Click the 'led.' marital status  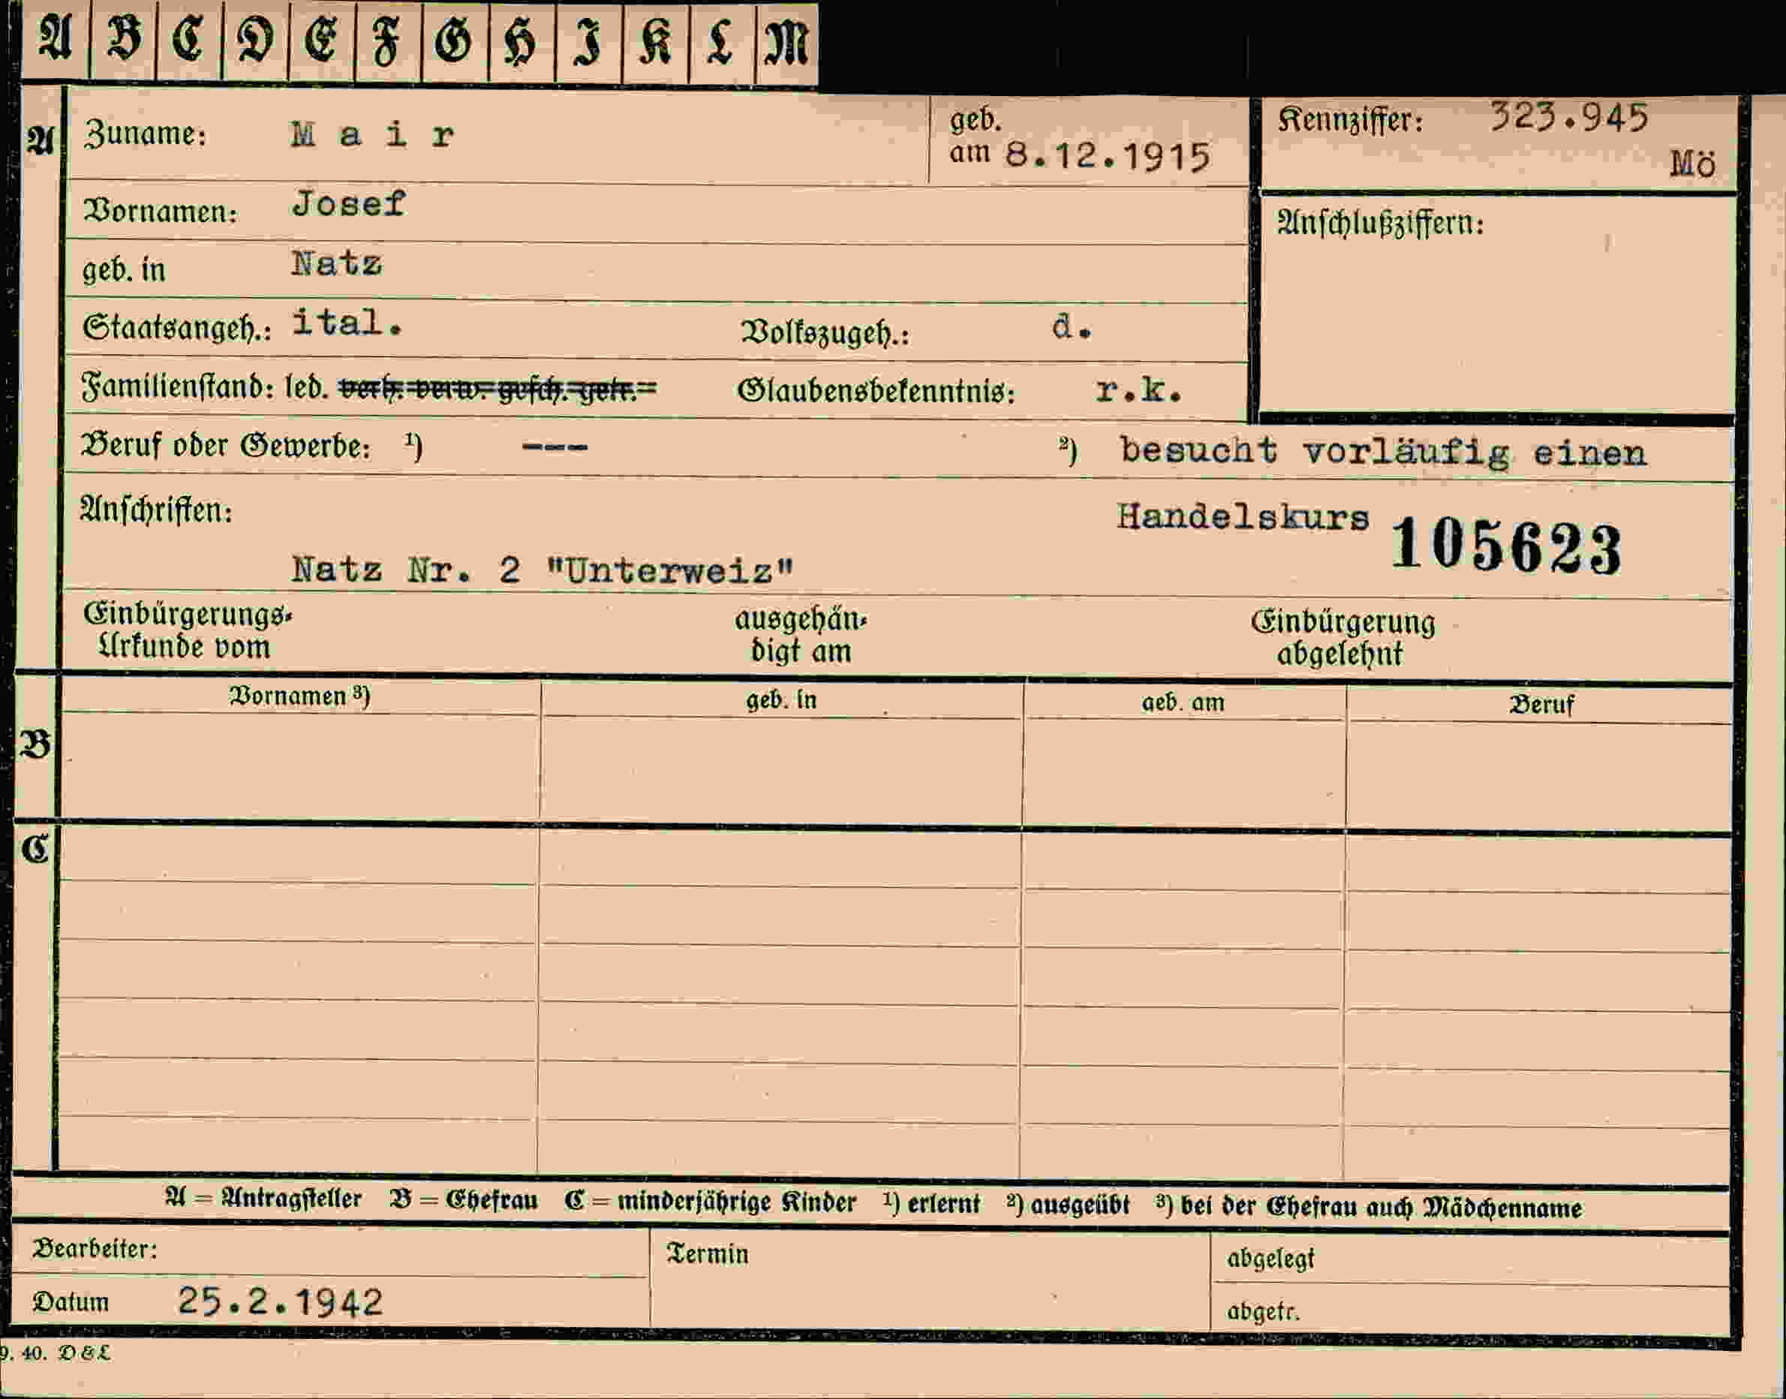coord(307,387)
